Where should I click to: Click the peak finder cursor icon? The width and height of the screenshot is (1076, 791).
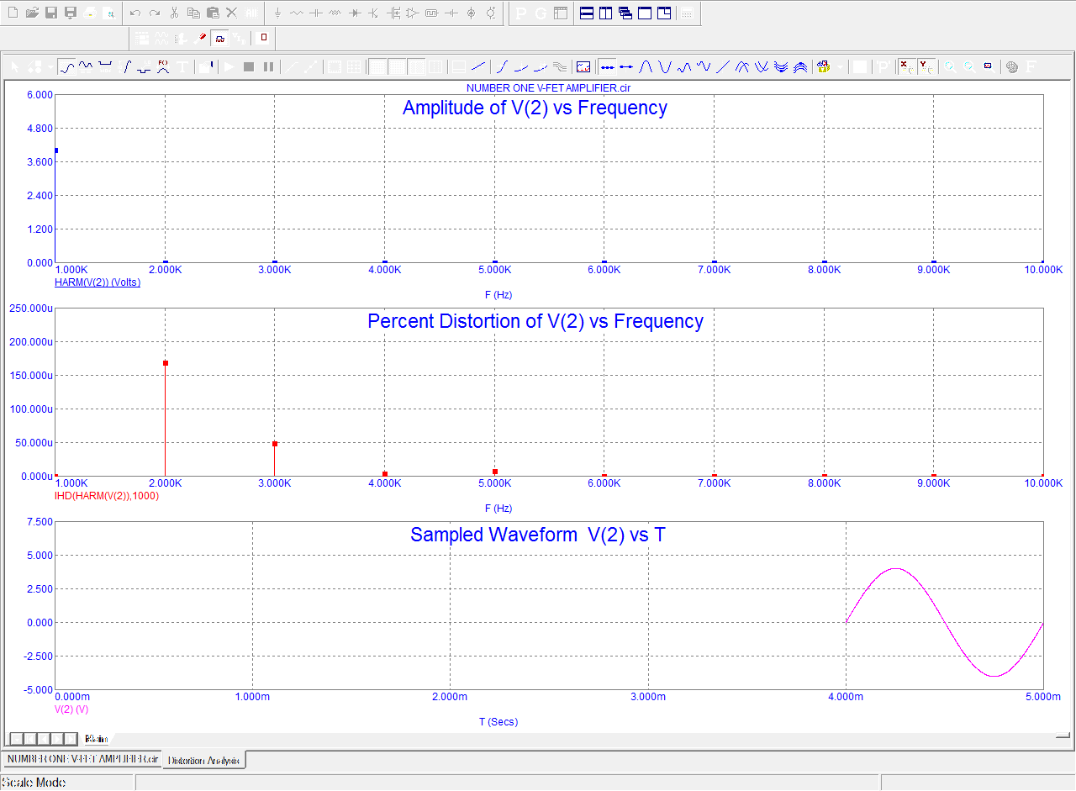(x=646, y=67)
